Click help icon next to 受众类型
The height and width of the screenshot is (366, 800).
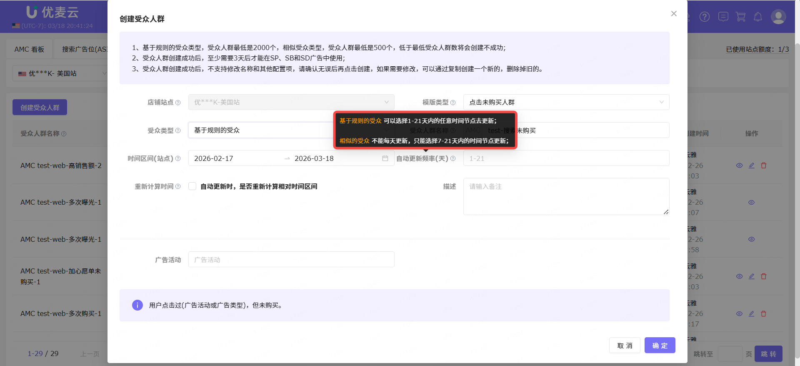[178, 130]
